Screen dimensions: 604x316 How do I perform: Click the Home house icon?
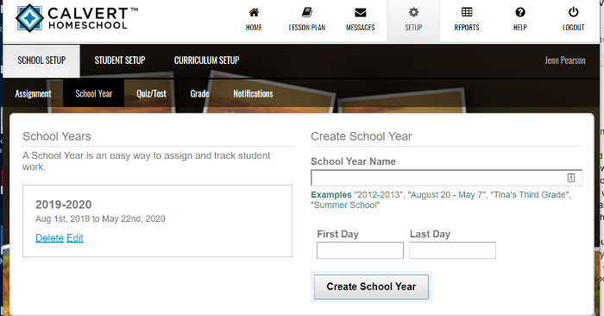(254, 12)
